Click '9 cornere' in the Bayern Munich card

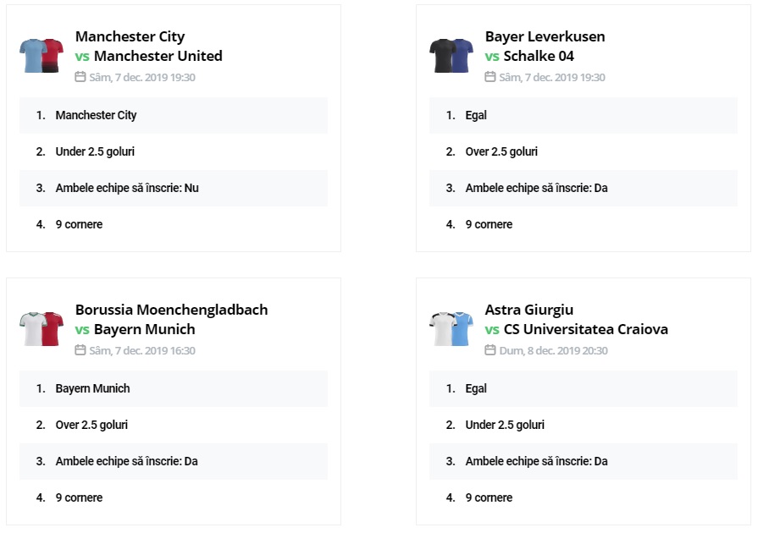79,497
